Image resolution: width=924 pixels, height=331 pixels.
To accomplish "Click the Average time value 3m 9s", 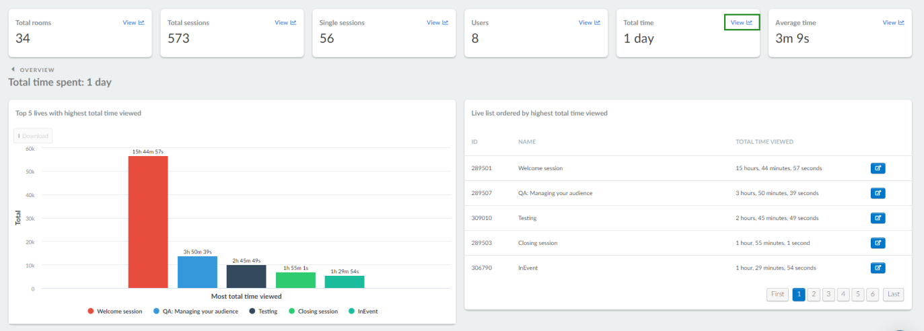I will [x=792, y=38].
